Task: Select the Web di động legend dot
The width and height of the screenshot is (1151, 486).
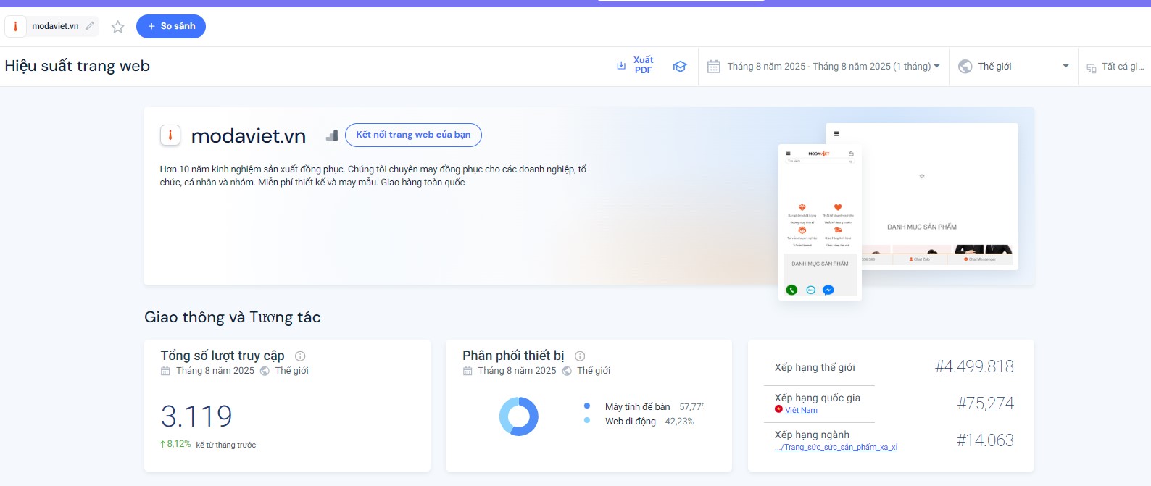Action: click(587, 420)
